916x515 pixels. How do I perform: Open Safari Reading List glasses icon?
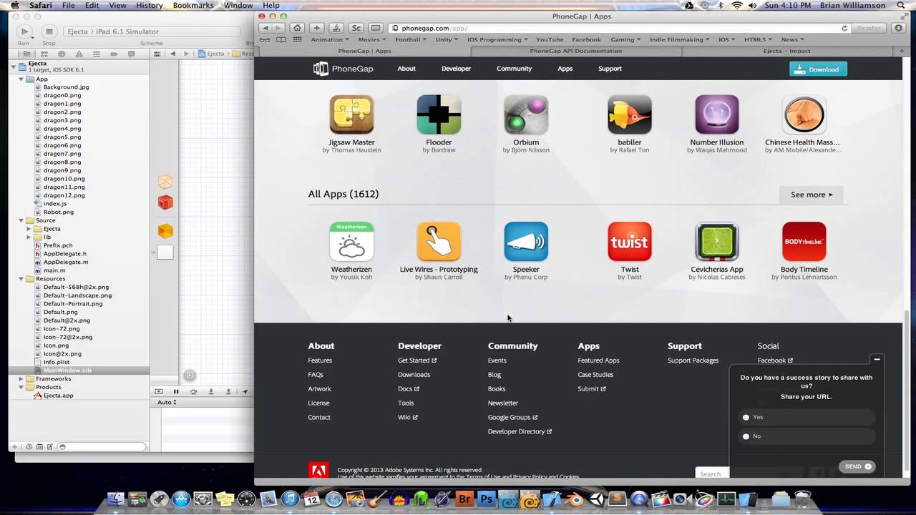(265, 39)
